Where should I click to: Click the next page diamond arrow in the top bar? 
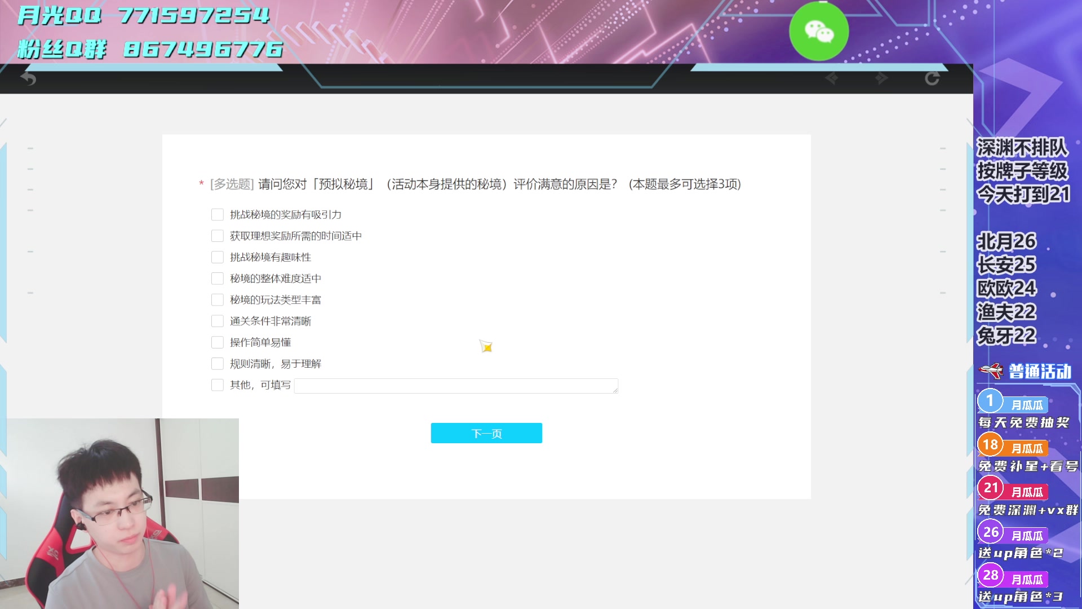pyautogui.click(x=882, y=78)
